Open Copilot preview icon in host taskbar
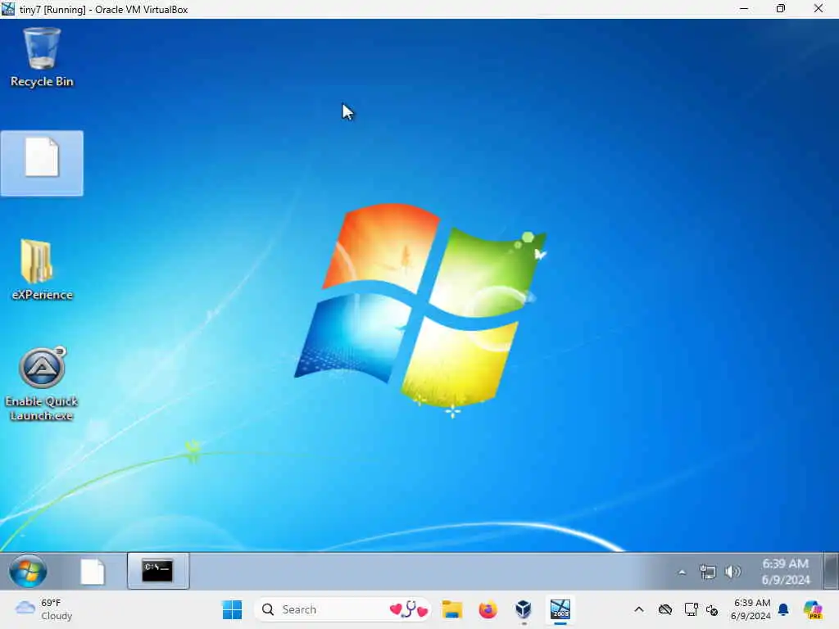 pos(813,609)
